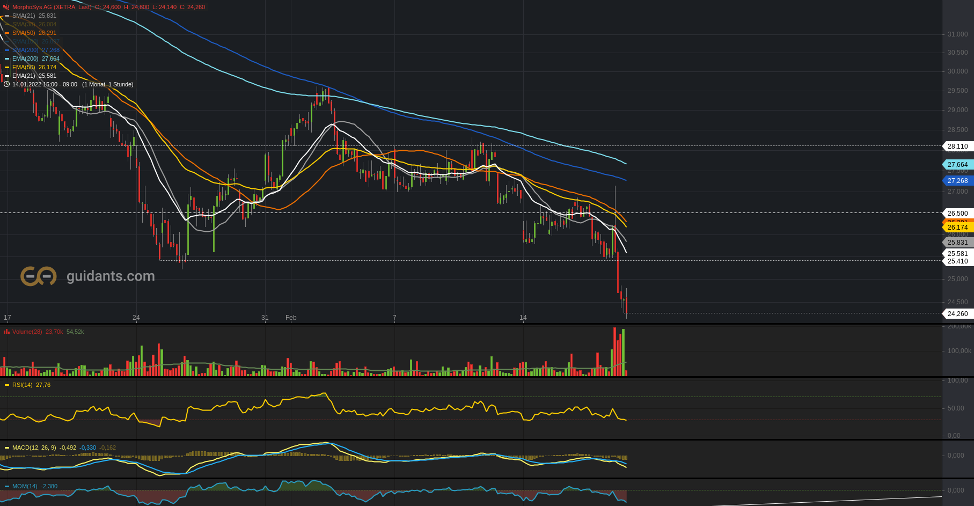The image size is (974, 506).
Task: Click the candlestick chart-type icon beside MorphoSys AG
Action: (6, 7)
